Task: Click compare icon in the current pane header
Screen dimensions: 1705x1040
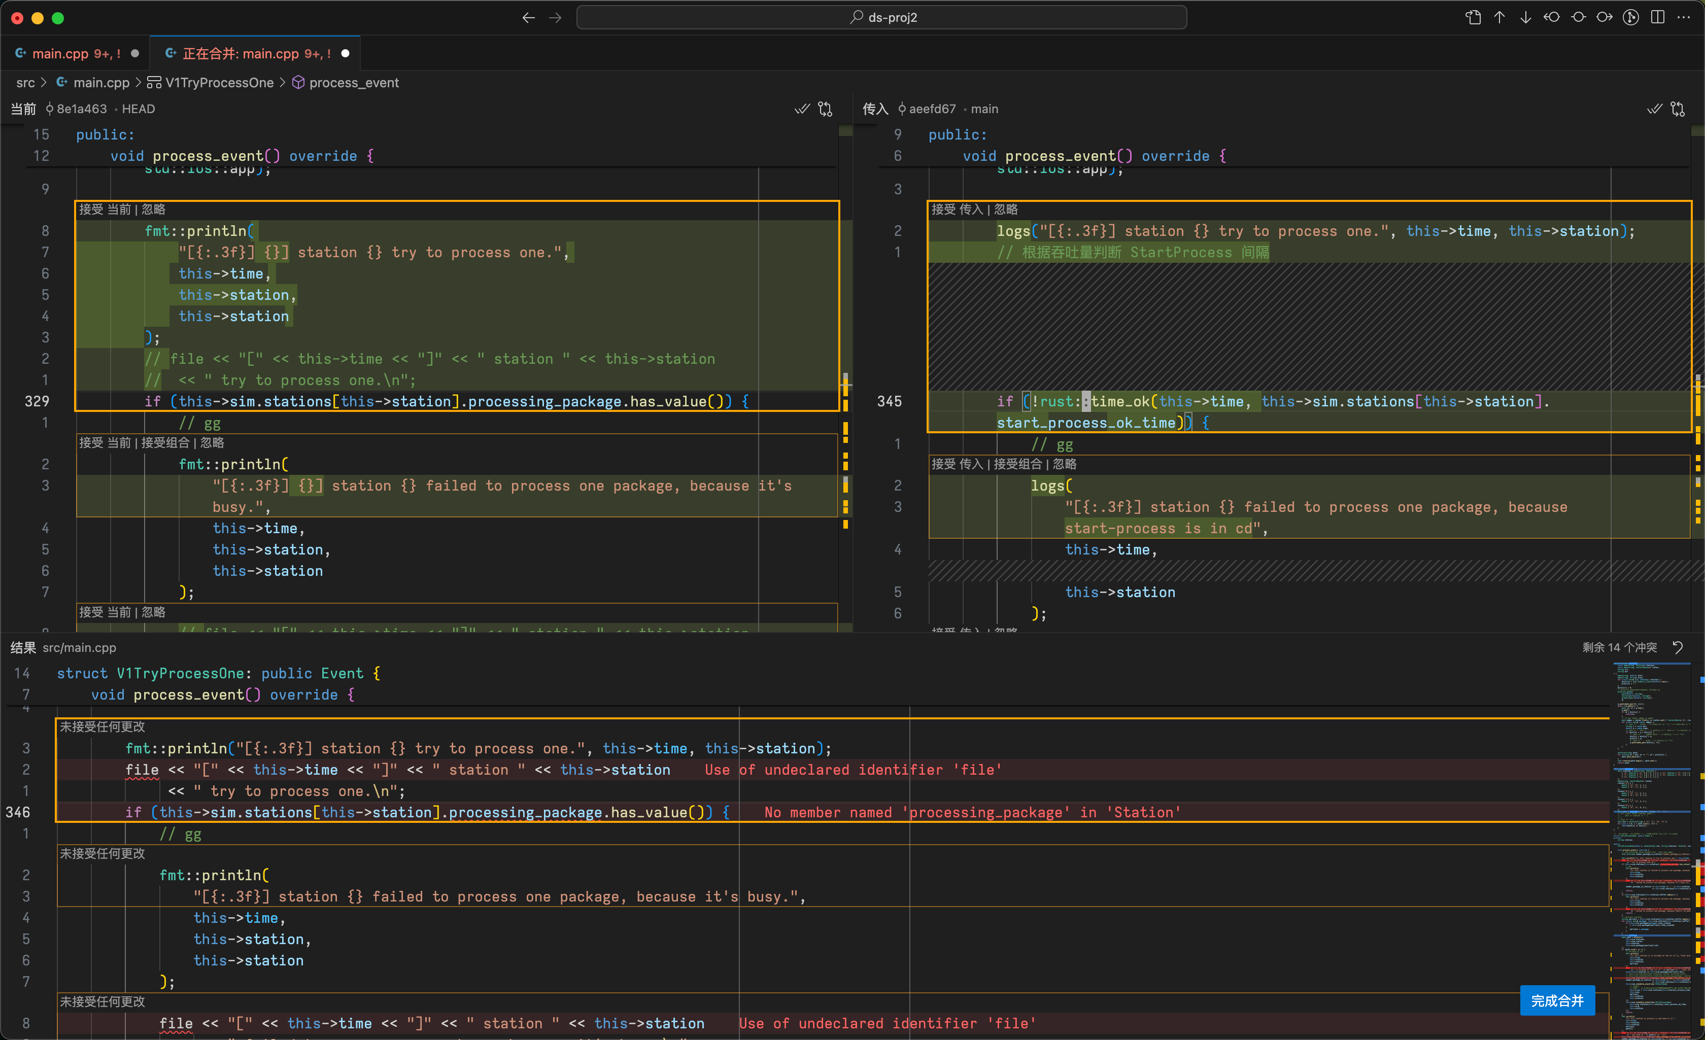Action: 826,109
